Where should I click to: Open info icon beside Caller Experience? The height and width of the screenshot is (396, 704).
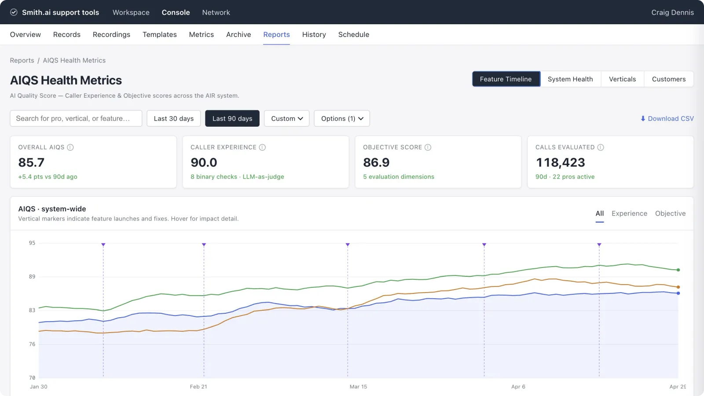point(262,147)
